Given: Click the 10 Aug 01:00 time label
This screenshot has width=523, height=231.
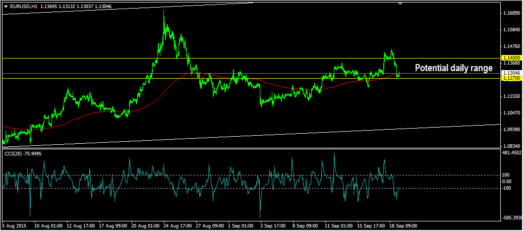Looking at the screenshot, I should coord(48,225).
